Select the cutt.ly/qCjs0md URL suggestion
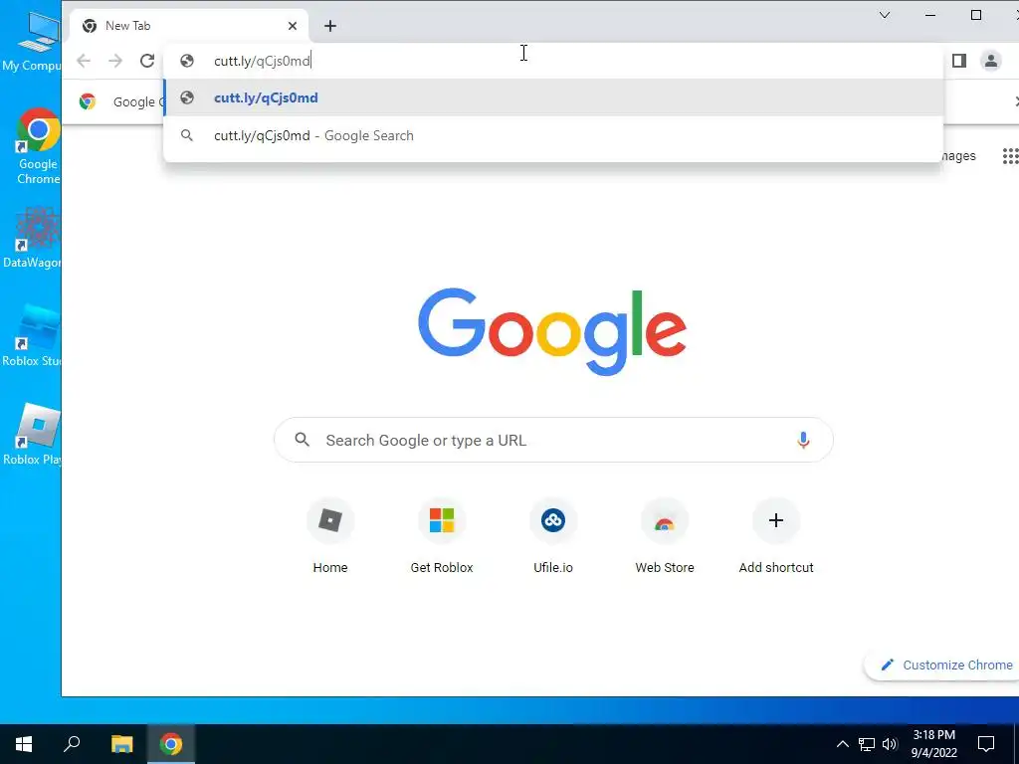 (x=553, y=97)
